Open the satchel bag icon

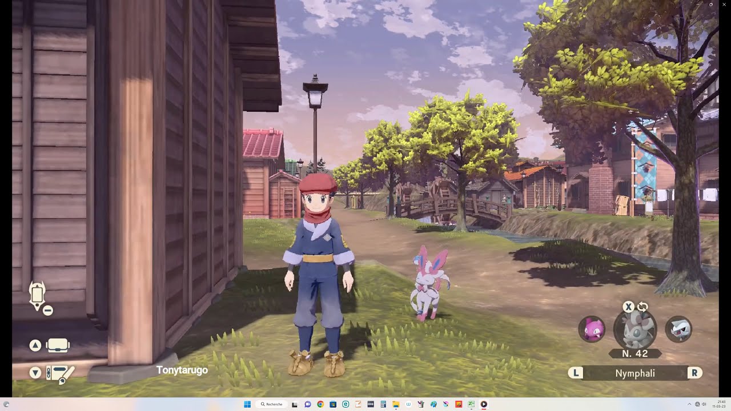[x=58, y=345]
